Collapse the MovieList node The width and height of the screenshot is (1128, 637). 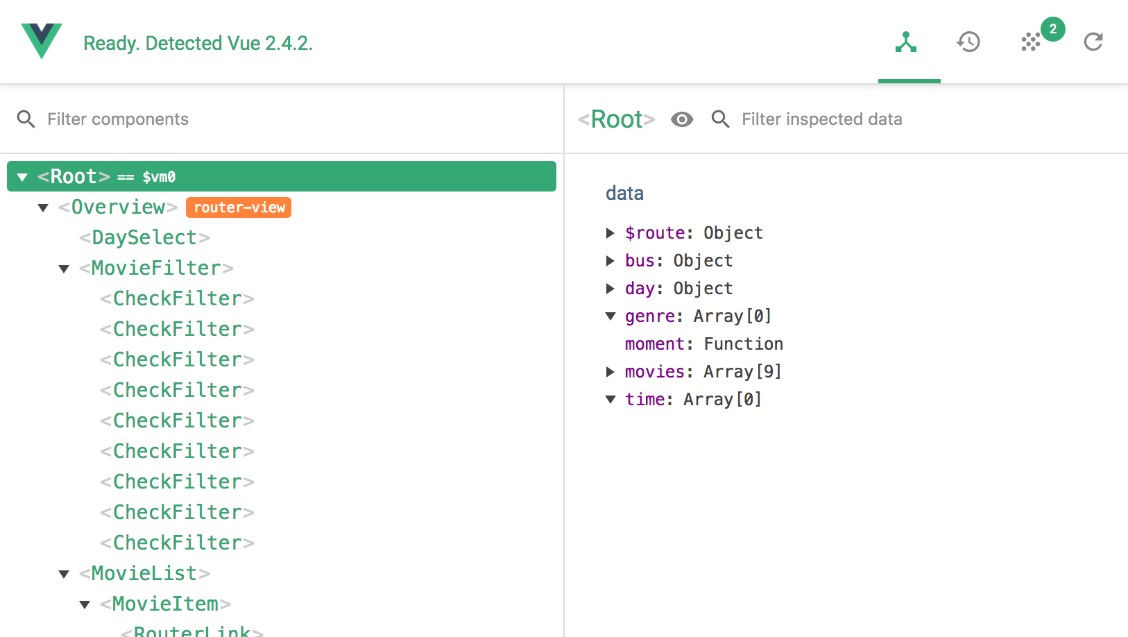(x=64, y=574)
